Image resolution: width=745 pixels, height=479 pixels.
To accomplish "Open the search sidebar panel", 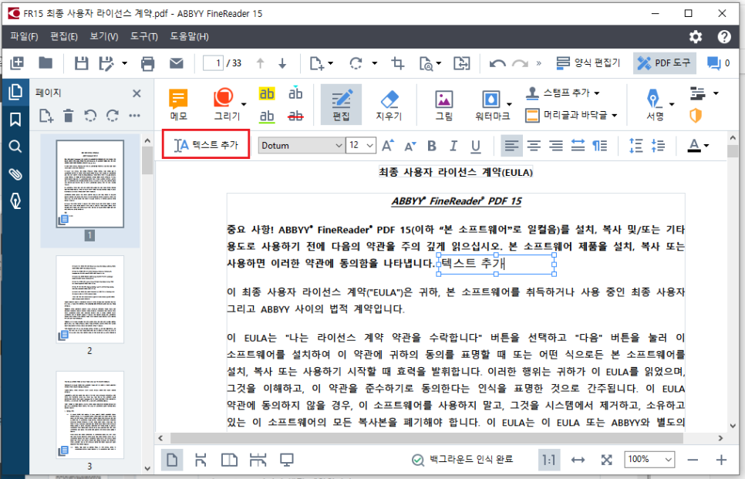I will click(x=15, y=147).
